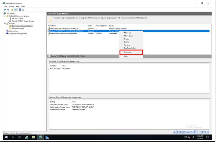Select Enable from the context menu
This screenshot has width=216, height=142.
click(126, 39)
